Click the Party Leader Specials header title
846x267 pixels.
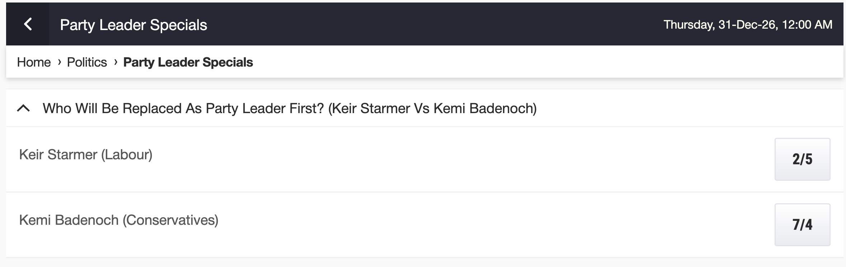coord(133,25)
